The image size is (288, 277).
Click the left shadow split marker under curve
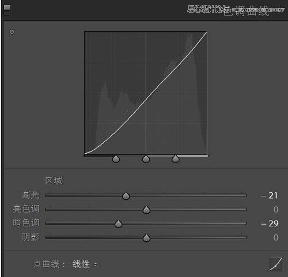click(116, 159)
